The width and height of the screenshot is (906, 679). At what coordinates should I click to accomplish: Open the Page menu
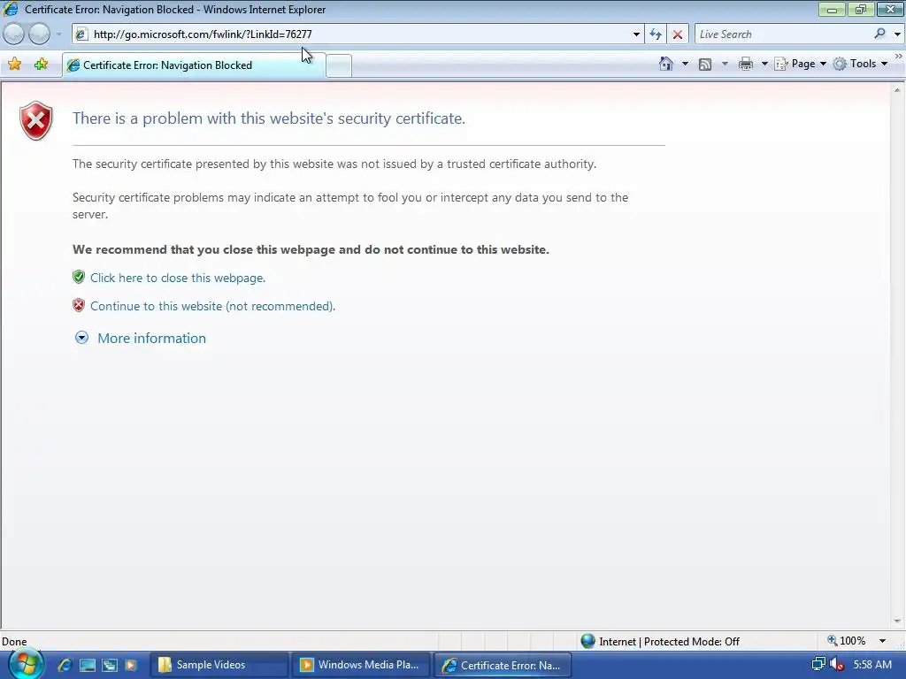coord(800,64)
